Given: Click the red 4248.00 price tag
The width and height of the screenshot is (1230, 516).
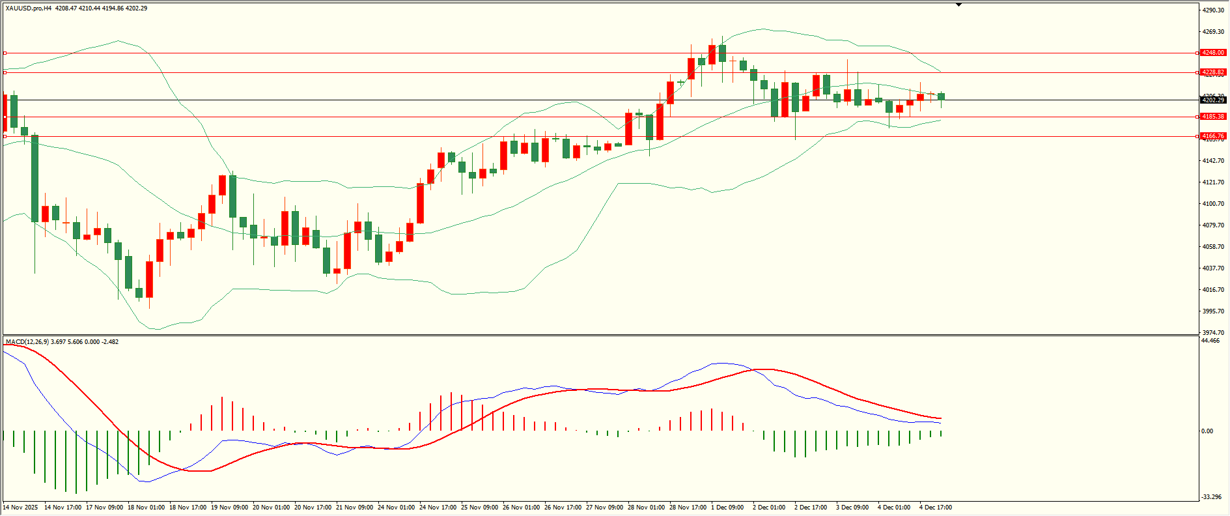Looking at the screenshot, I should pyautogui.click(x=1213, y=53).
